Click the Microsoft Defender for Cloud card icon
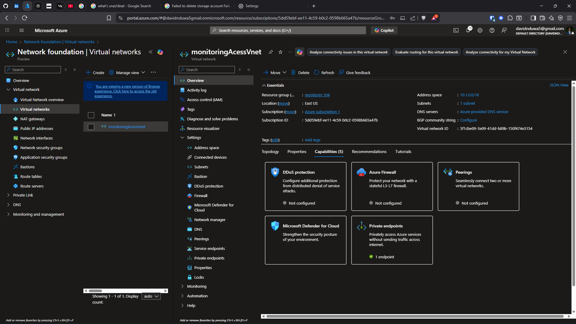Screen dimensions: 576x324 [275, 226]
